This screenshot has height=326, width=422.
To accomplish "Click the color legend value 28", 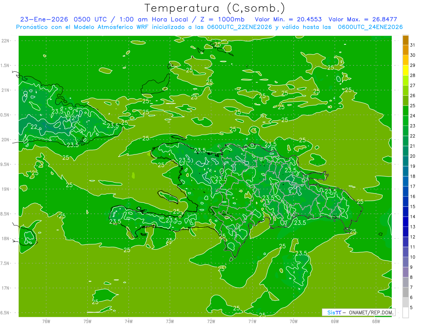I will point(413,75).
